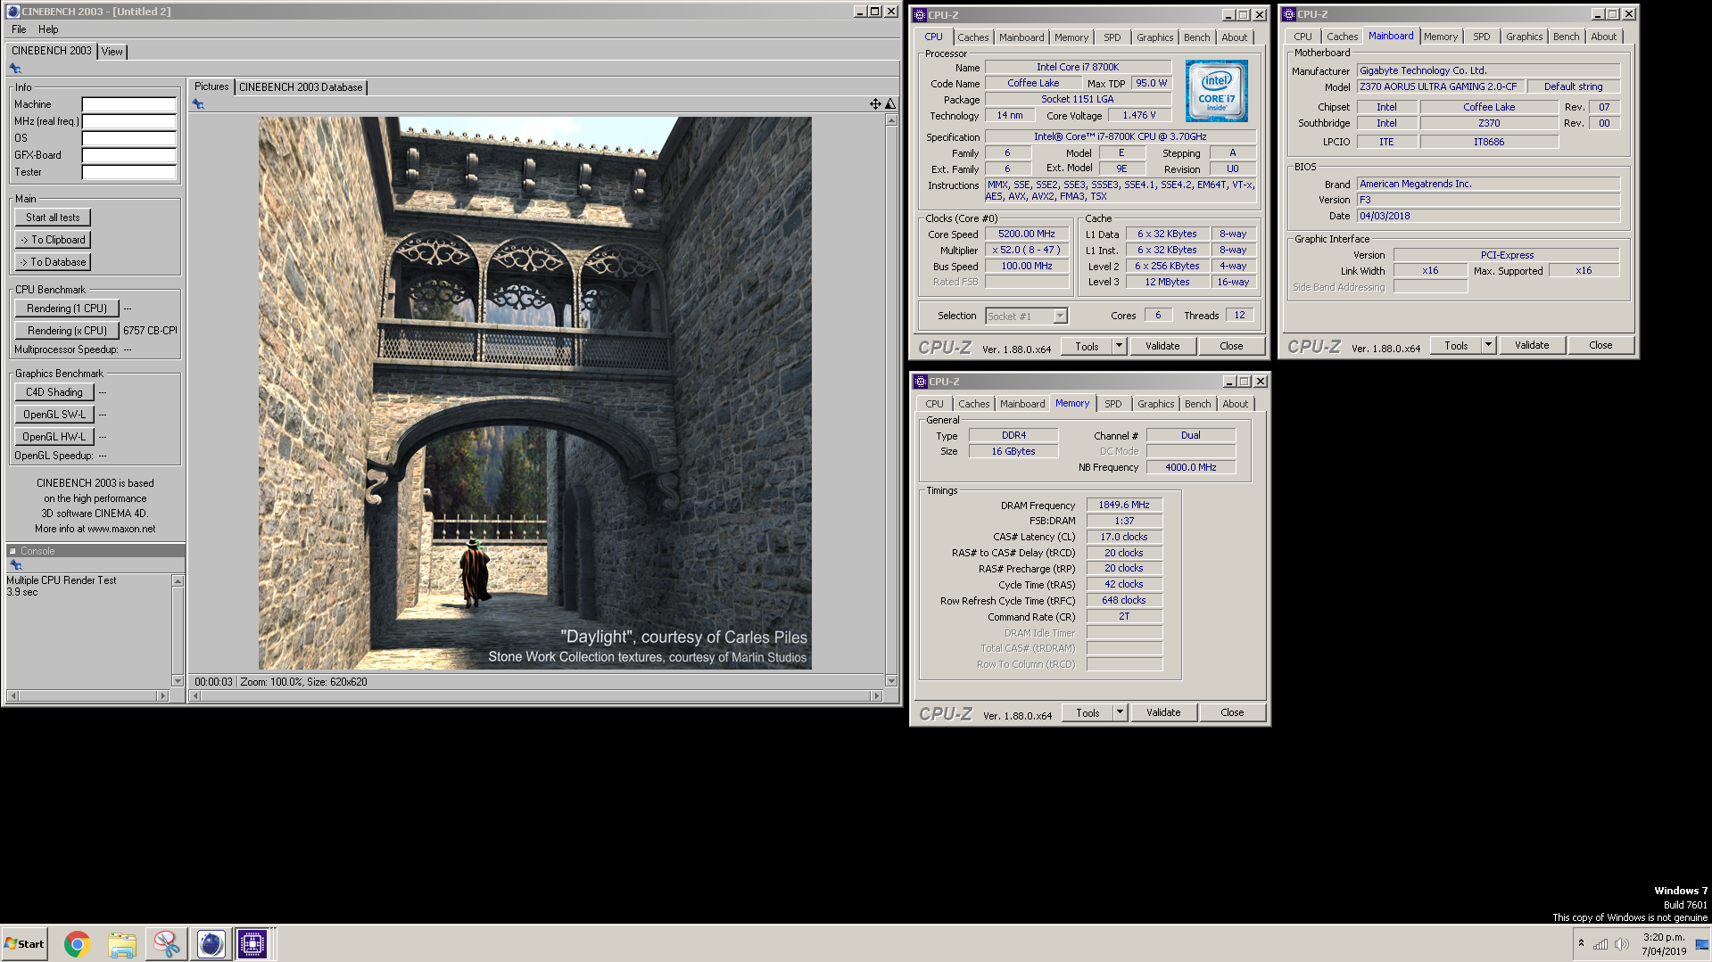Click the CINEBENCH title bar app icon
Viewport: 1712px width, 962px height.
coord(12,12)
